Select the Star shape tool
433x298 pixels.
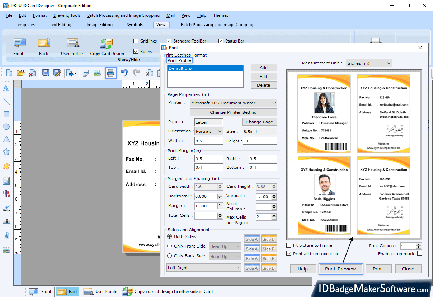tap(6, 151)
